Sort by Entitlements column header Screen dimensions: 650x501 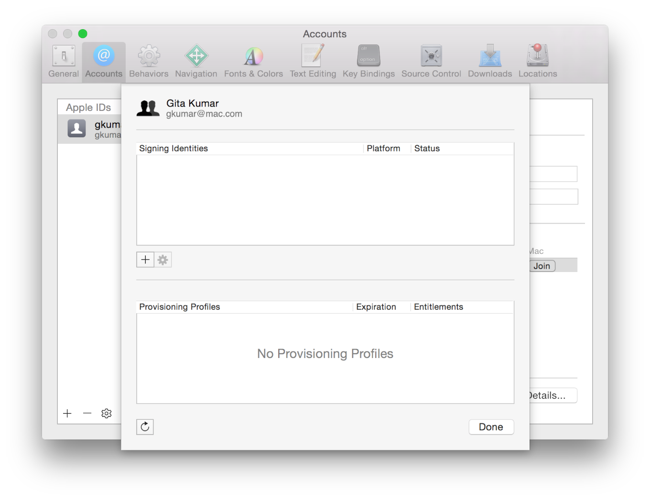point(462,307)
